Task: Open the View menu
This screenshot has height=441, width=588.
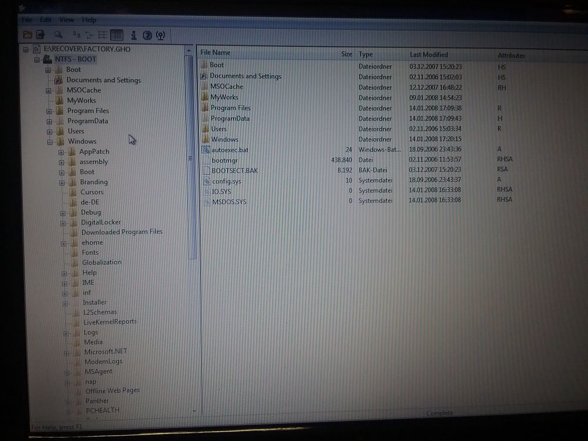Action: point(66,19)
